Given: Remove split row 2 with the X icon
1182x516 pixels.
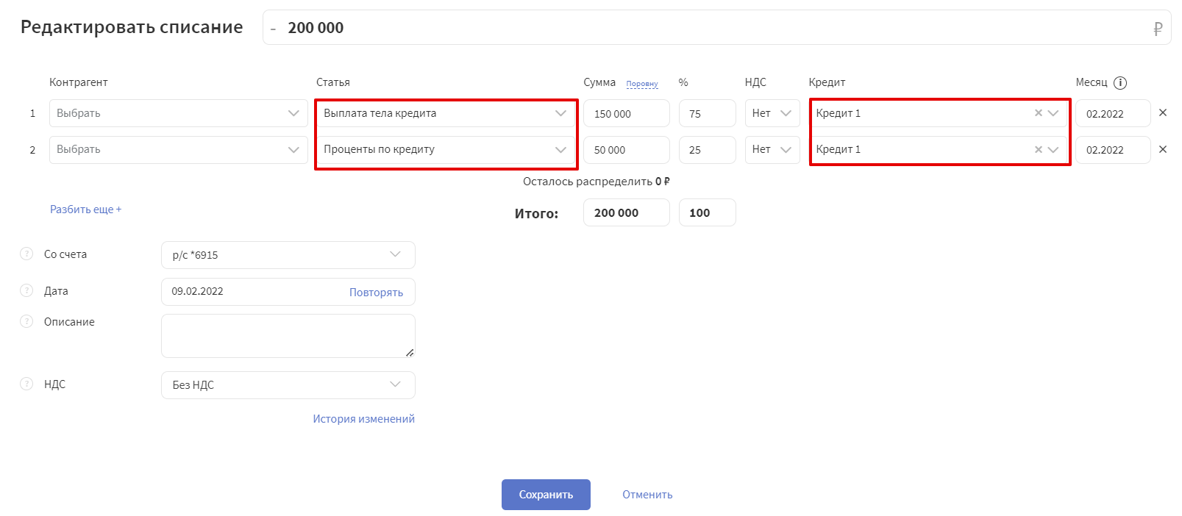Looking at the screenshot, I should click(x=1163, y=149).
